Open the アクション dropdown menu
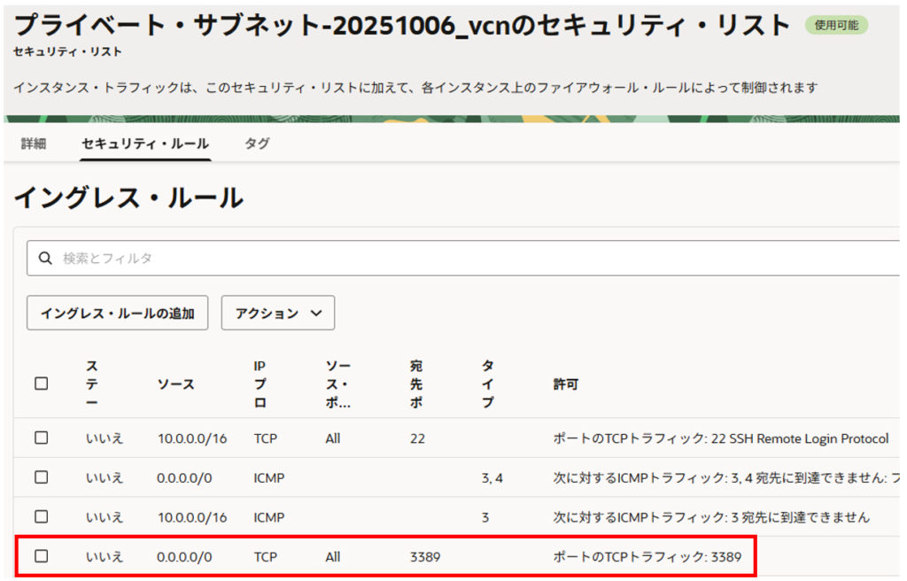 (277, 313)
